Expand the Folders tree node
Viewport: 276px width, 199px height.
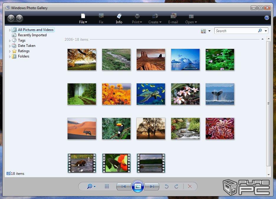10,57
